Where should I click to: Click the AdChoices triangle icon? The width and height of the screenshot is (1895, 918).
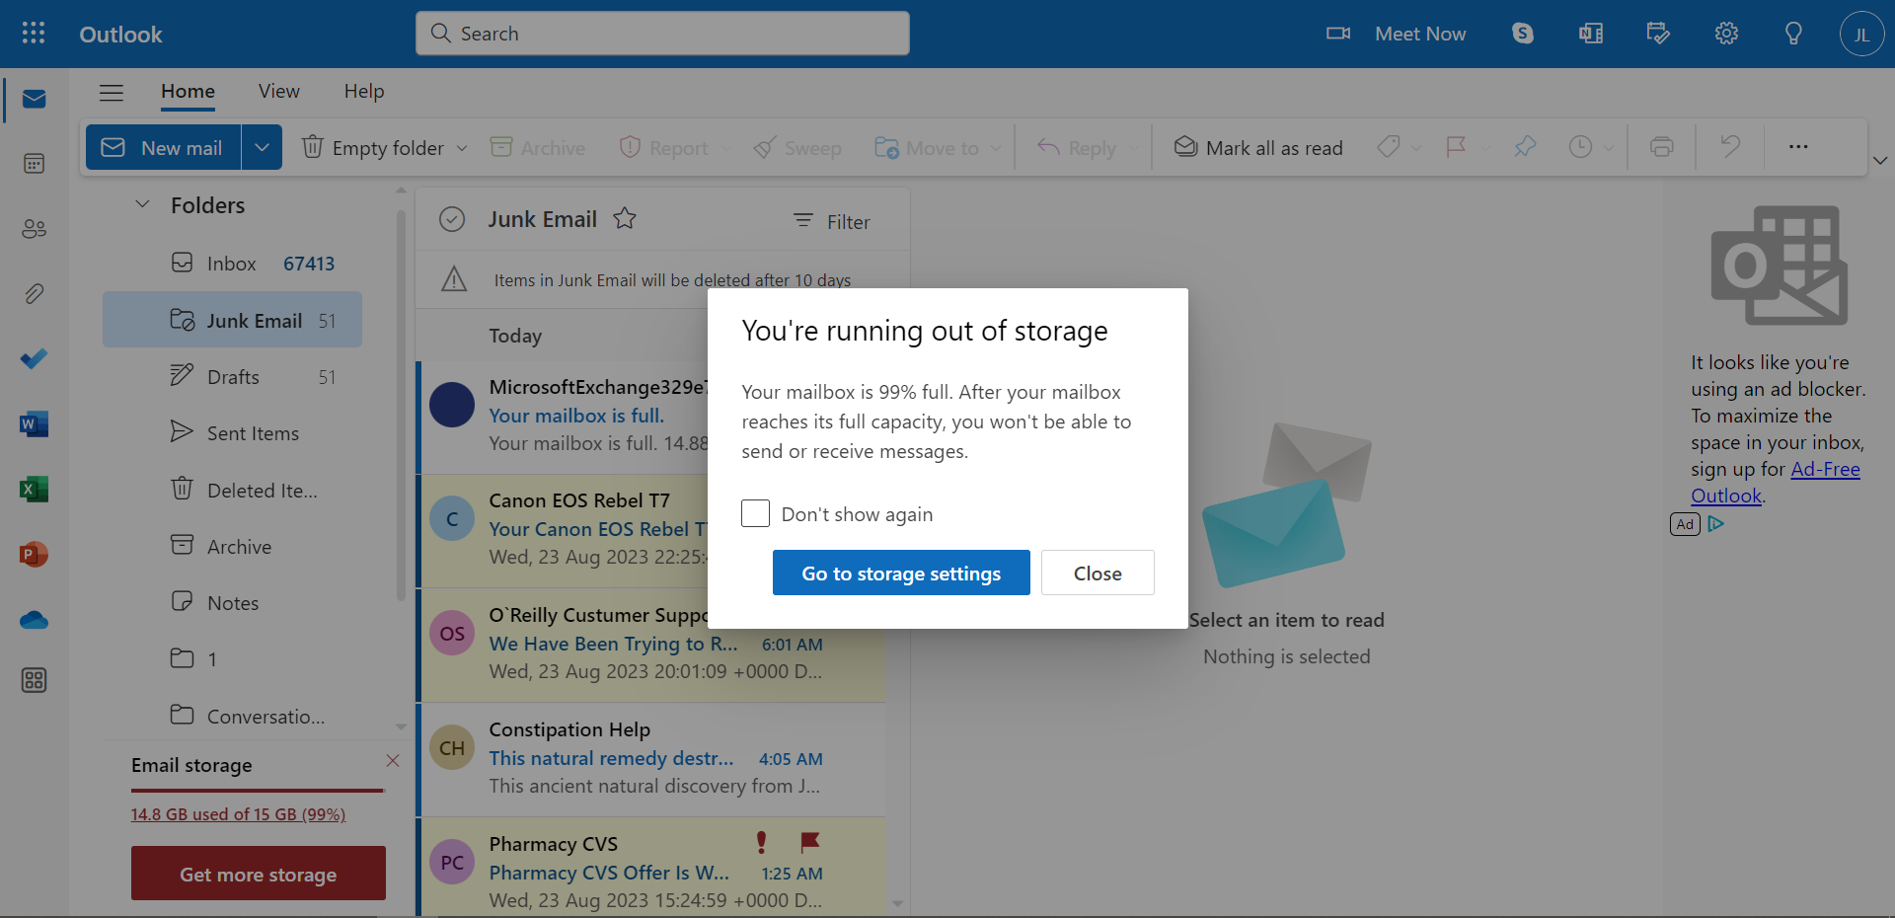[x=1715, y=524]
